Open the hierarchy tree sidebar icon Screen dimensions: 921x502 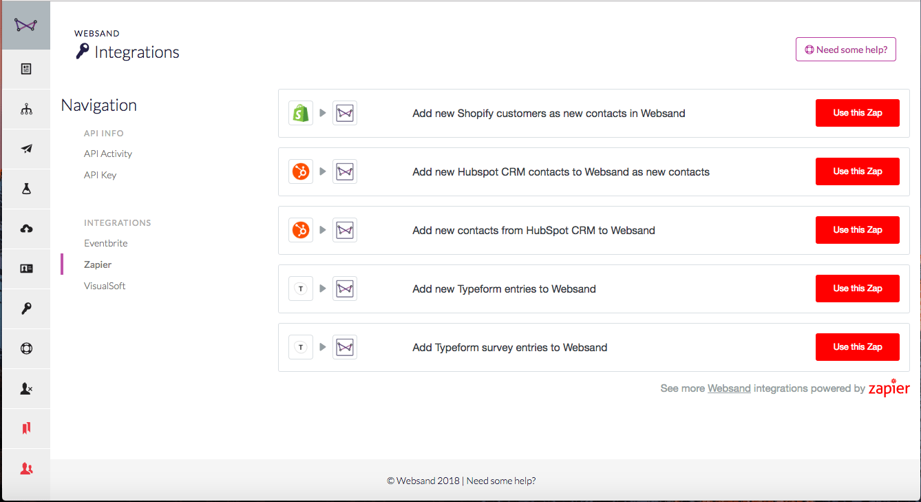pyautogui.click(x=26, y=109)
